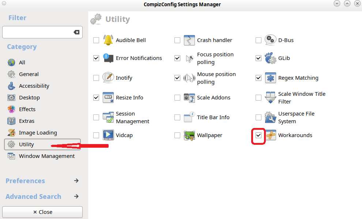Open the Wallpaper plugin icon
The image size is (362, 219).
[x=189, y=135]
